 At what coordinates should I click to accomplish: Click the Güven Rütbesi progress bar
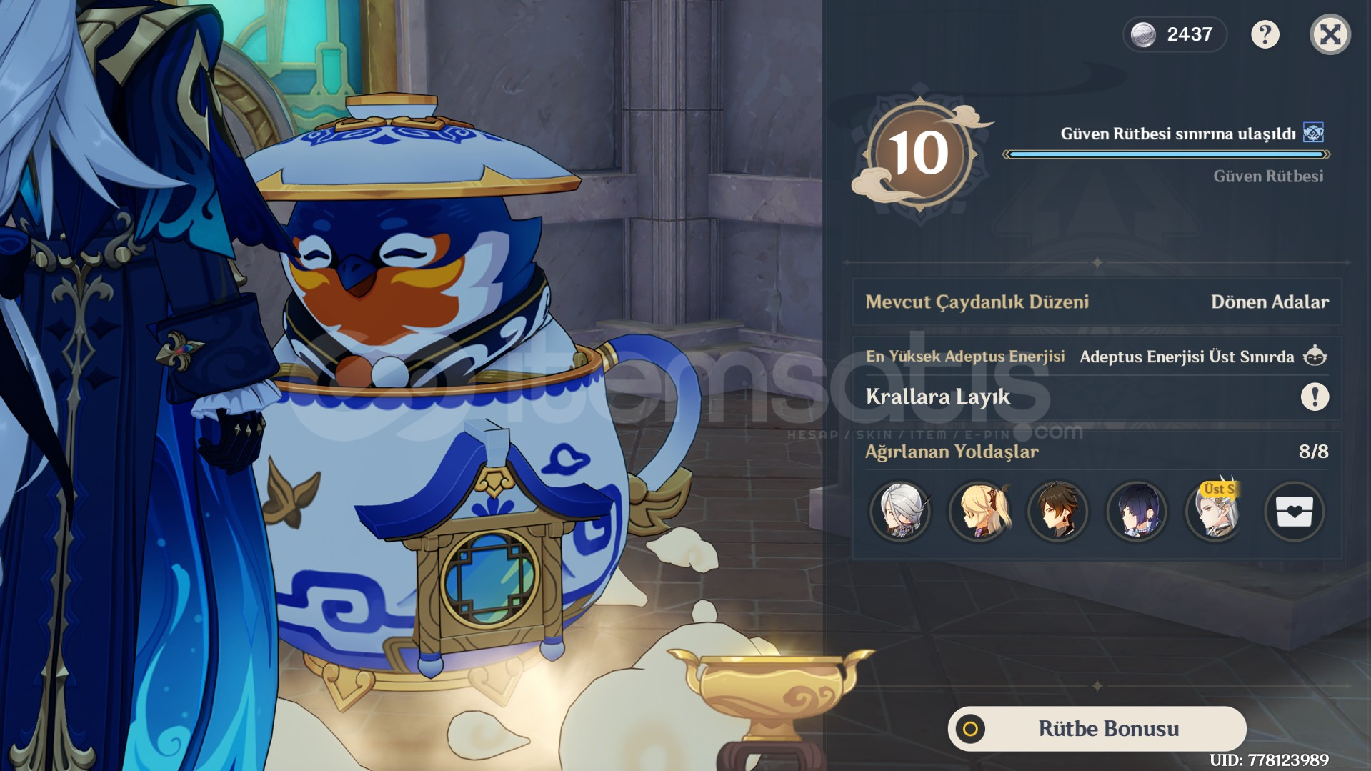click(x=1167, y=154)
